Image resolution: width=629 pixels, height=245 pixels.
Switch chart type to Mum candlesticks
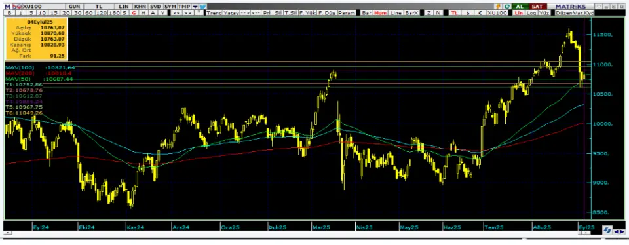click(380, 13)
